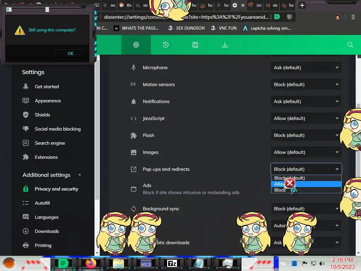Open the Flash permission dropdown
Image resolution: width=361 pixels, height=271 pixels.
(306, 135)
